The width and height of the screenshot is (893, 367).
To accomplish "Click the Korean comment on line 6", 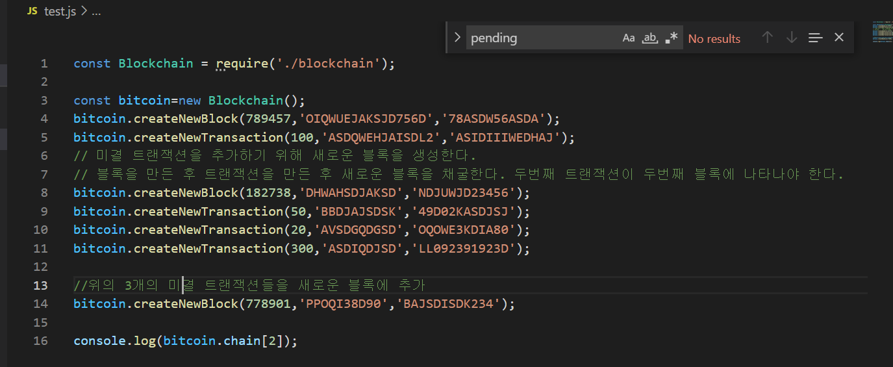I will [x=275, y=156].
